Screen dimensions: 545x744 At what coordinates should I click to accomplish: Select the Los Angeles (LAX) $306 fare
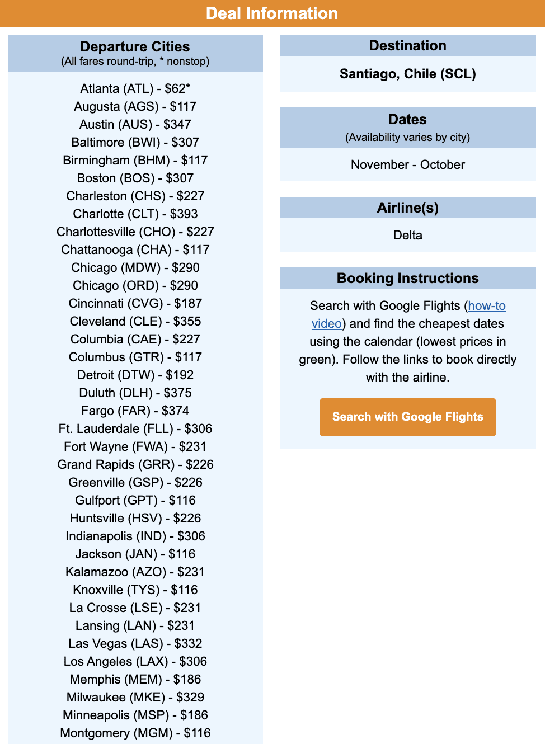pyautogui.click(x=134, y=661)
